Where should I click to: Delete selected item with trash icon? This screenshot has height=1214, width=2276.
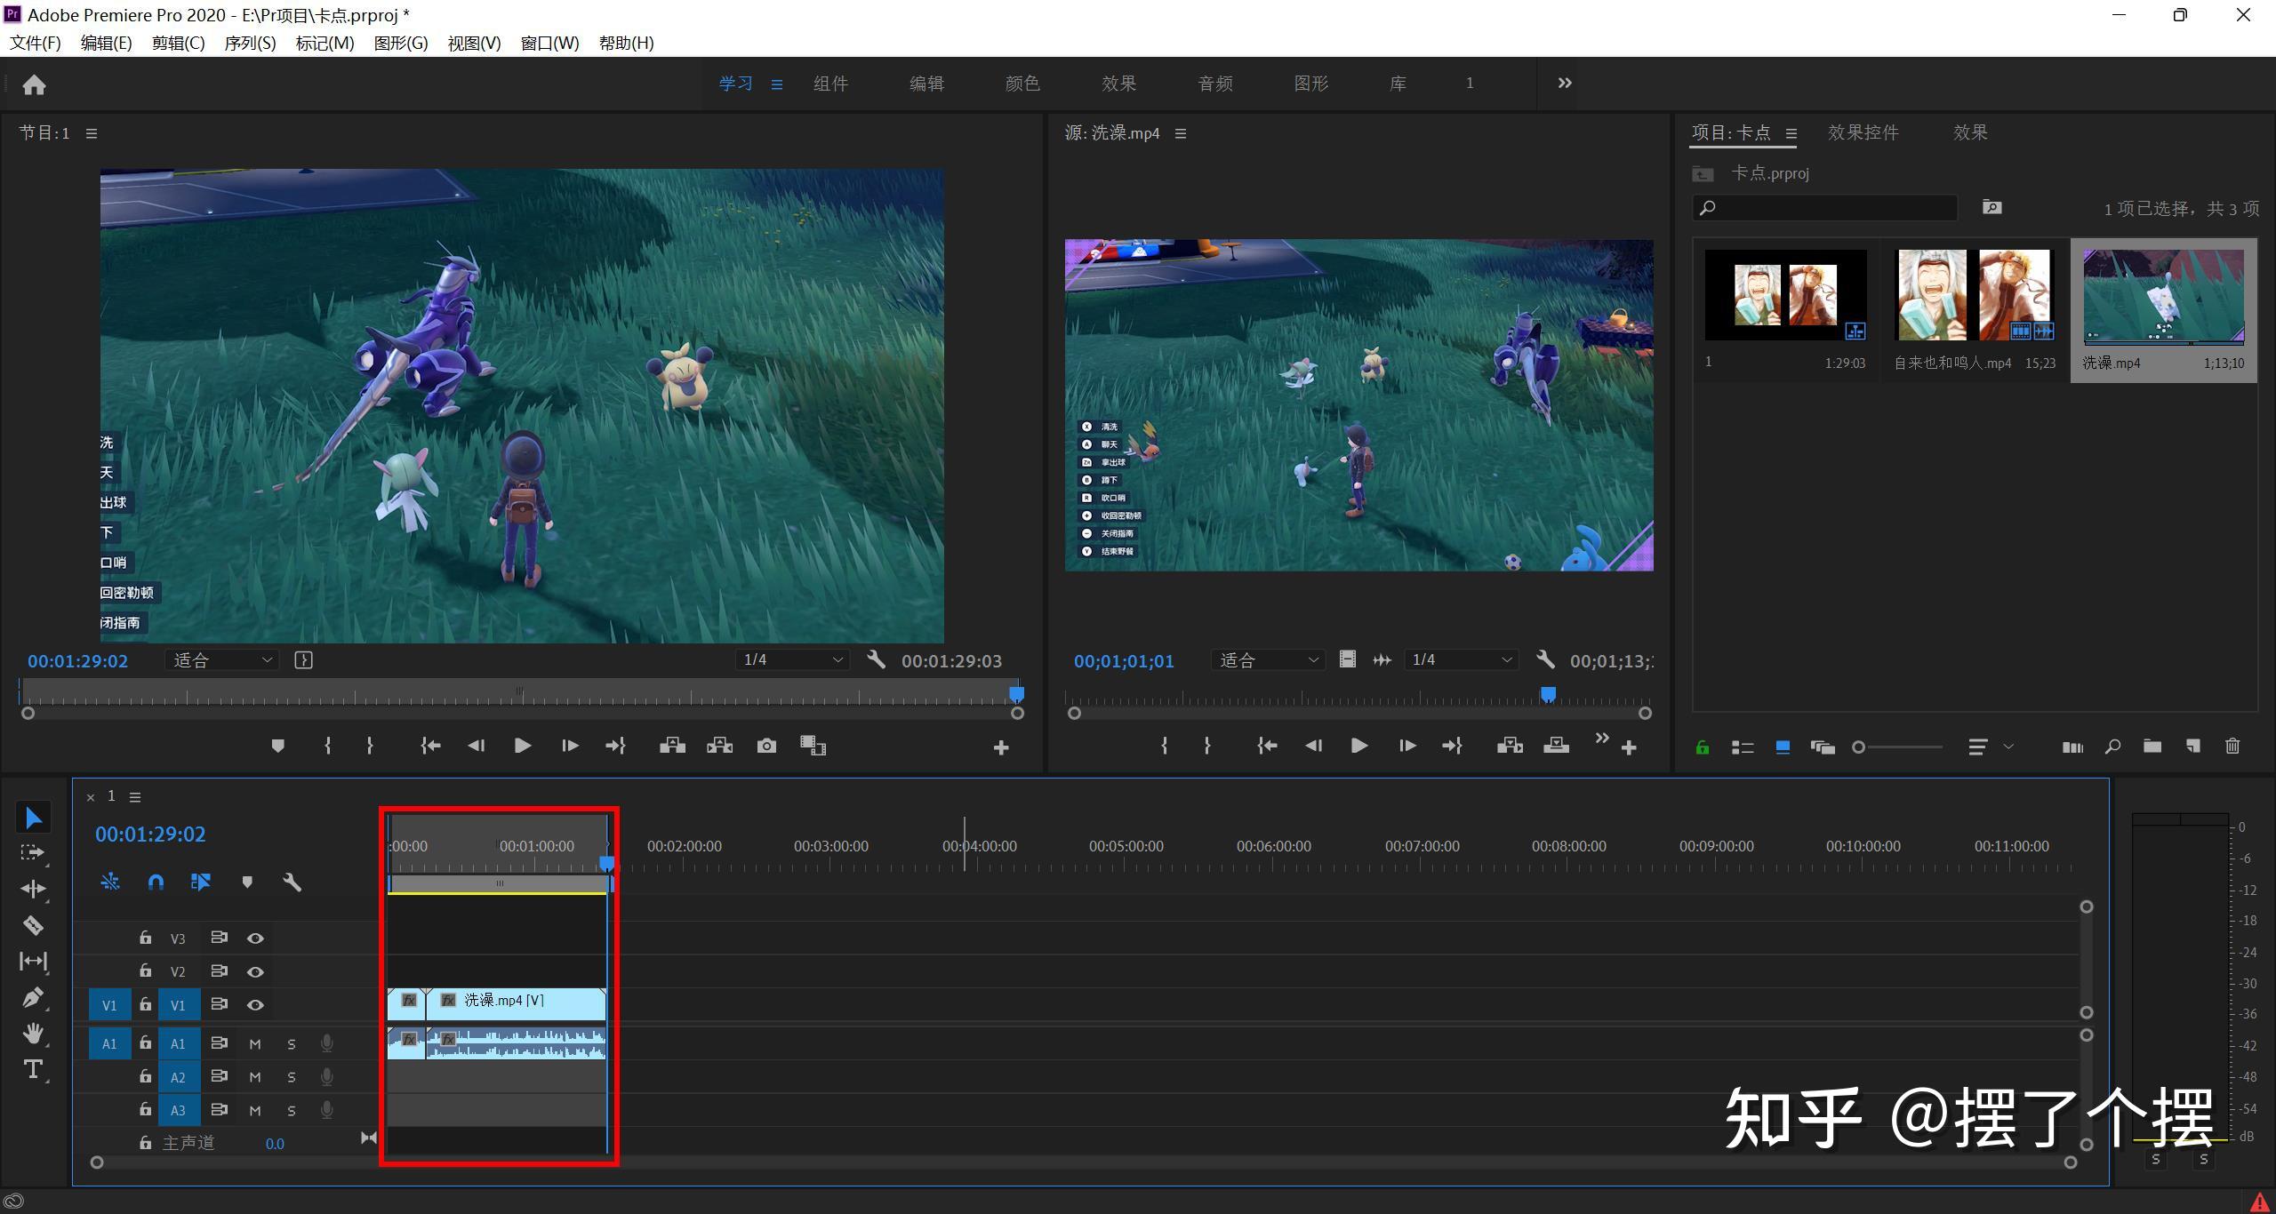(2232, 747)
